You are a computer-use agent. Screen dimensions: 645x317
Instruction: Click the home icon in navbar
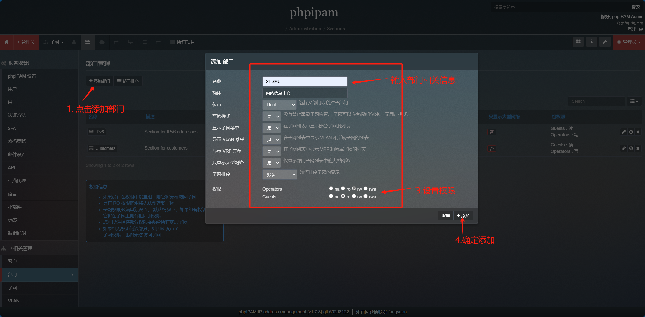click(x=7, y=42)
